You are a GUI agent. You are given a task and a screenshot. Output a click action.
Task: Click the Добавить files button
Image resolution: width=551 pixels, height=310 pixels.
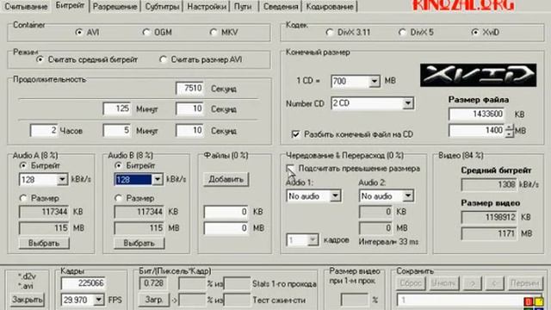(x=226, y=179)
